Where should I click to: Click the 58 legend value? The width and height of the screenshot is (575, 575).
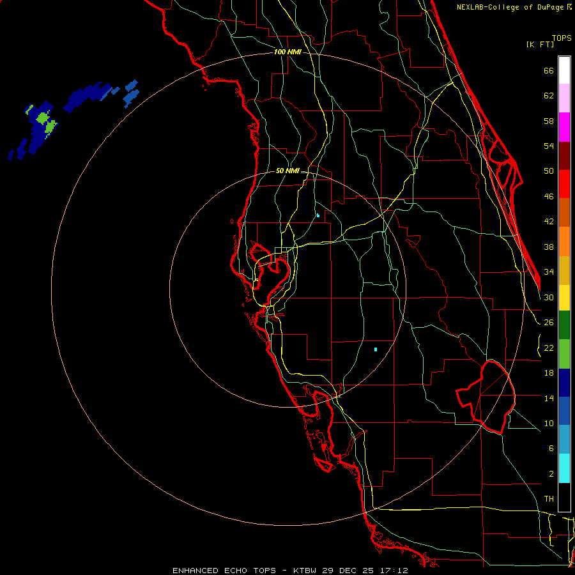[x=549, y=121]
